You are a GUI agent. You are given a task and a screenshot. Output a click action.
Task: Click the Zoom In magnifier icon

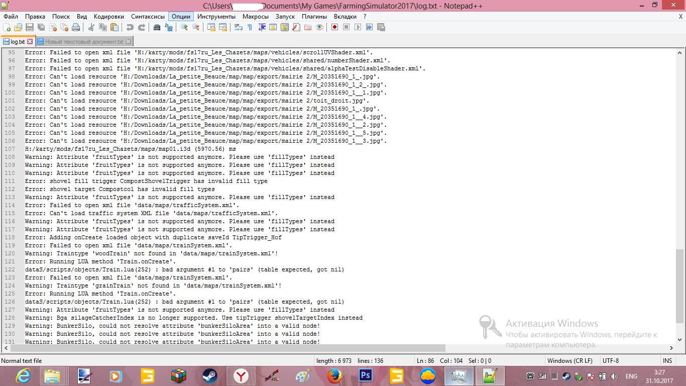[x=184, y=27]
